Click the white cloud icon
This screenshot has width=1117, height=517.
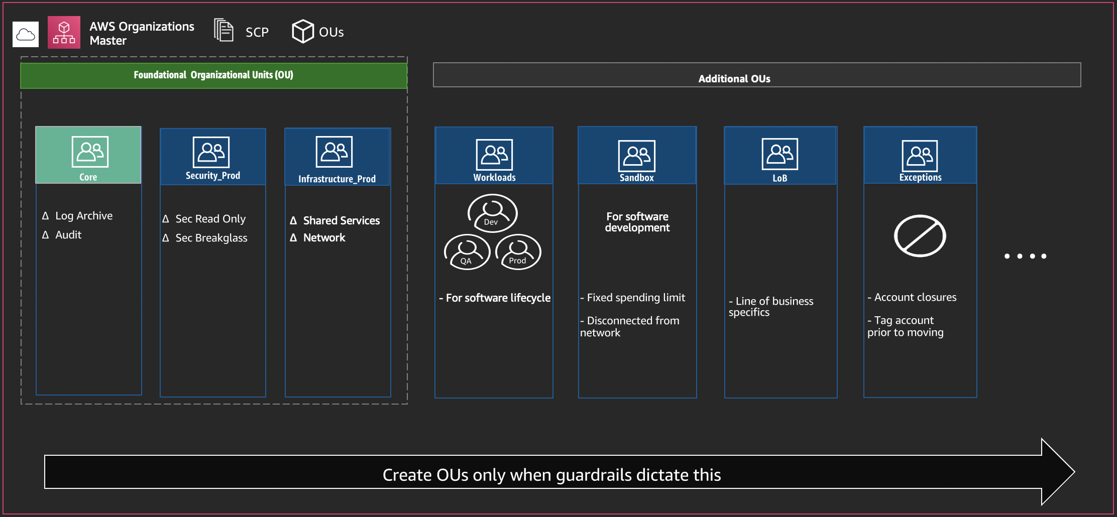26,35
